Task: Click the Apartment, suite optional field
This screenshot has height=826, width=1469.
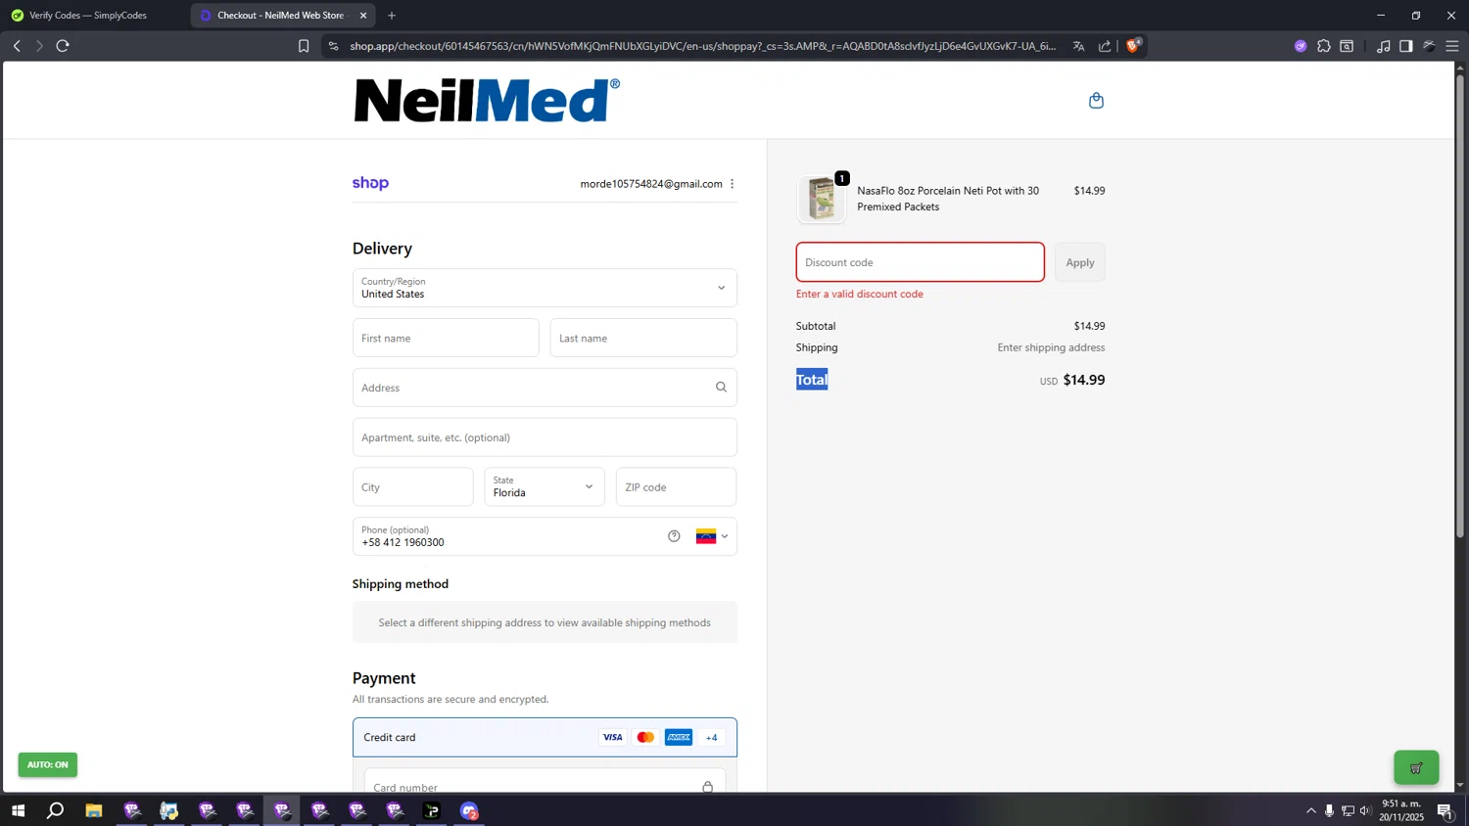Action: (545, 437)
